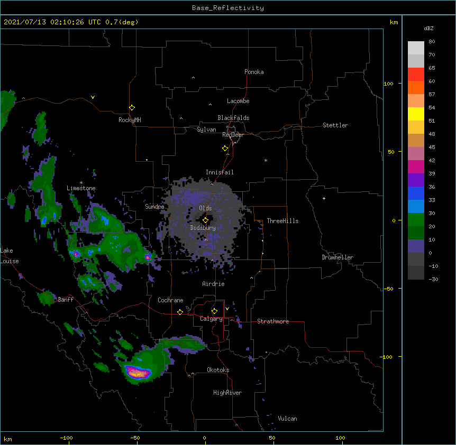
Task: Pick the blue 33-36 dBZ legend swatch
Action: pyautogui.click(x=416, y=193)
